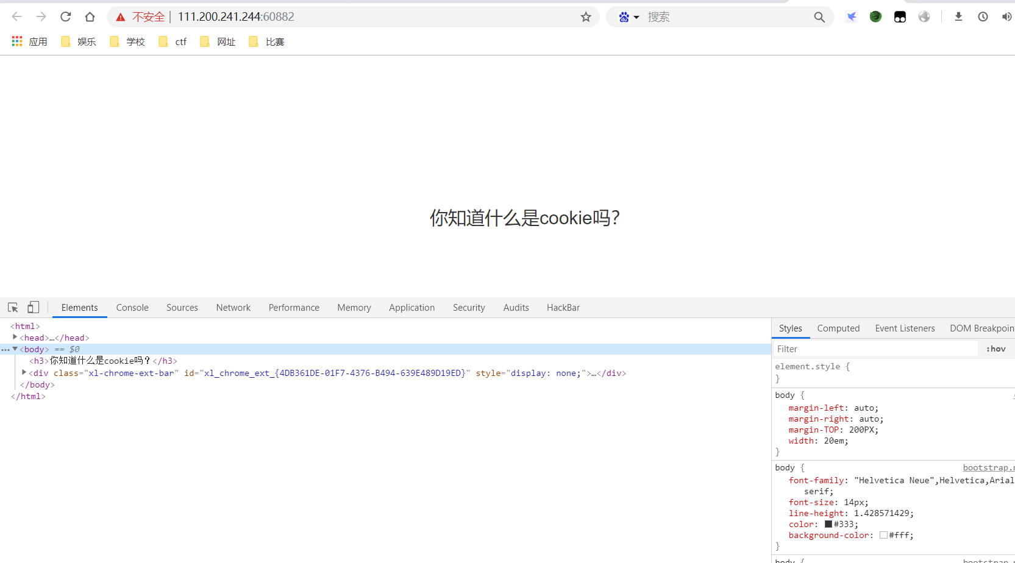
Task: Open the apps grid icon on bookmarks bar
Action: tap(16, 41)
